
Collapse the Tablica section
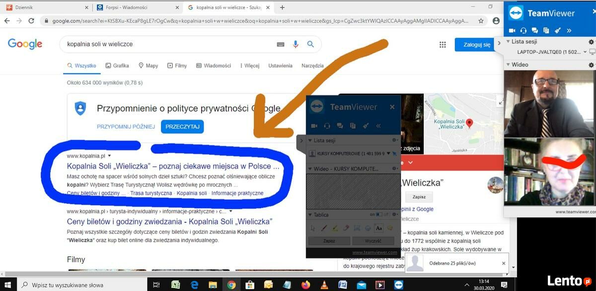point(310,215)
